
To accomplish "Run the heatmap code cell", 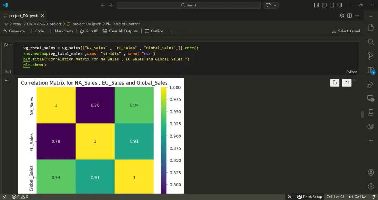I will pyautogui.click(x=6, y=45).
